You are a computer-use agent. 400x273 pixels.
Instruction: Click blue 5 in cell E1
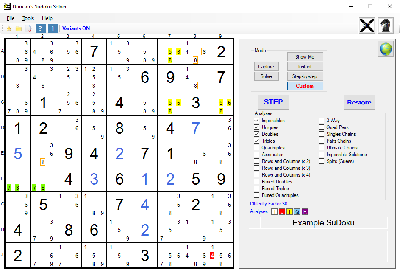click(18, 153)
